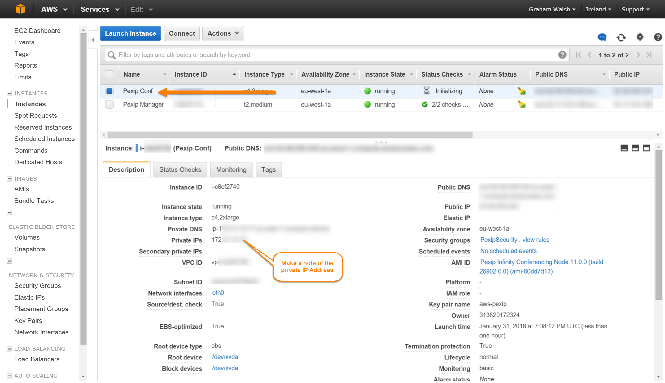The height and width of the screenshot is (383, 665).
Task: Click the sidebar vertical scrollbar
Action: click(83, 189)
